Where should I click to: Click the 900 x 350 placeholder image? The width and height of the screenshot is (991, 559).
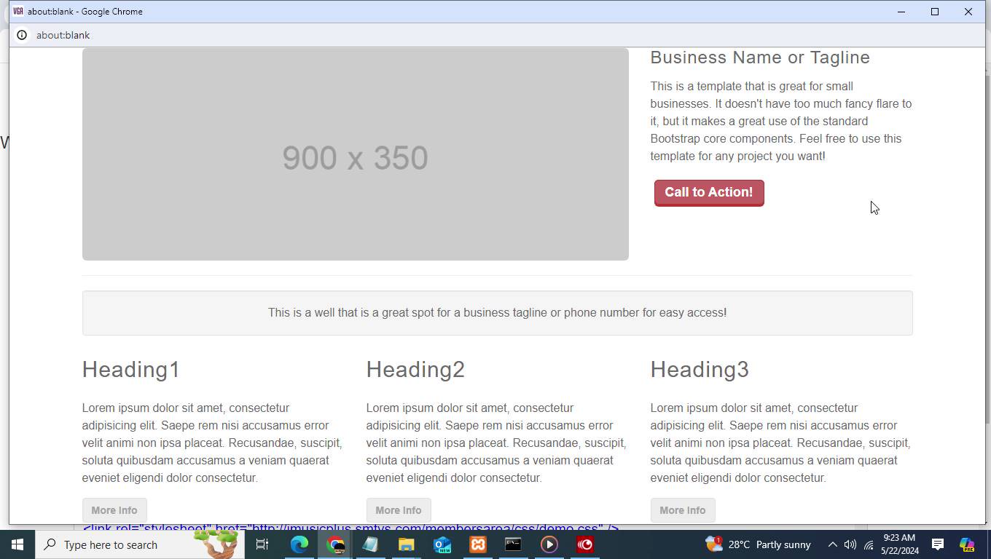(356, 154)
